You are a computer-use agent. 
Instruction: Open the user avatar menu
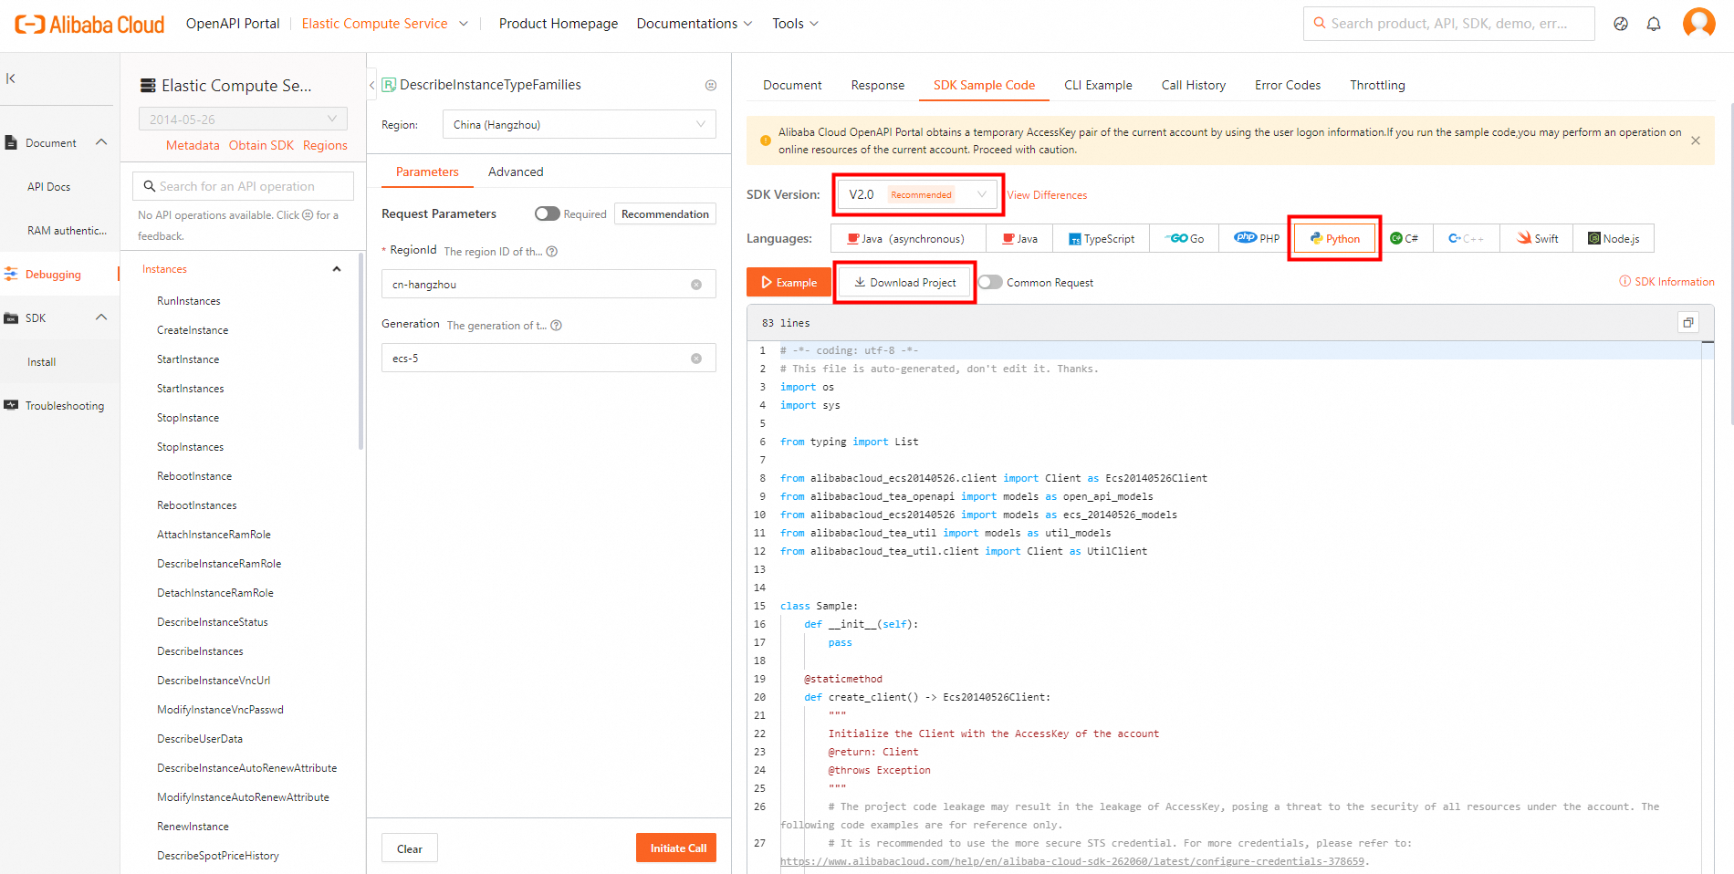click(x=1698, y=23)
